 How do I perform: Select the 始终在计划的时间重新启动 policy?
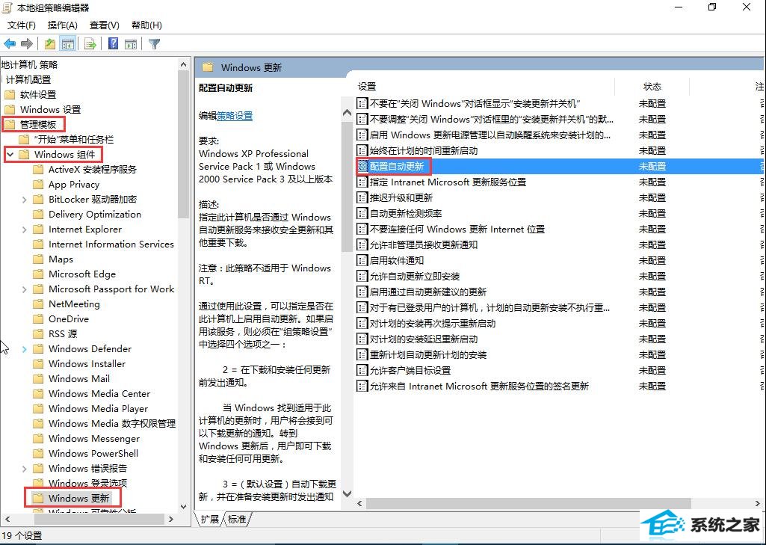pyautogui.click(x=424, y=151)
